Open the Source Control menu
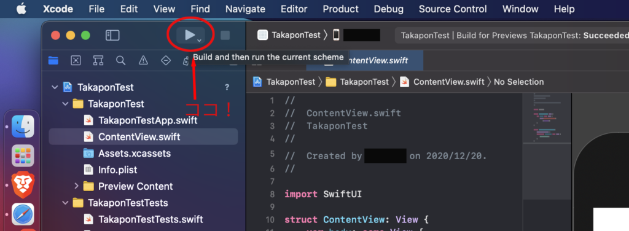Image resolution: width=629 pixels, height=231 pixels. coord(453,9)
